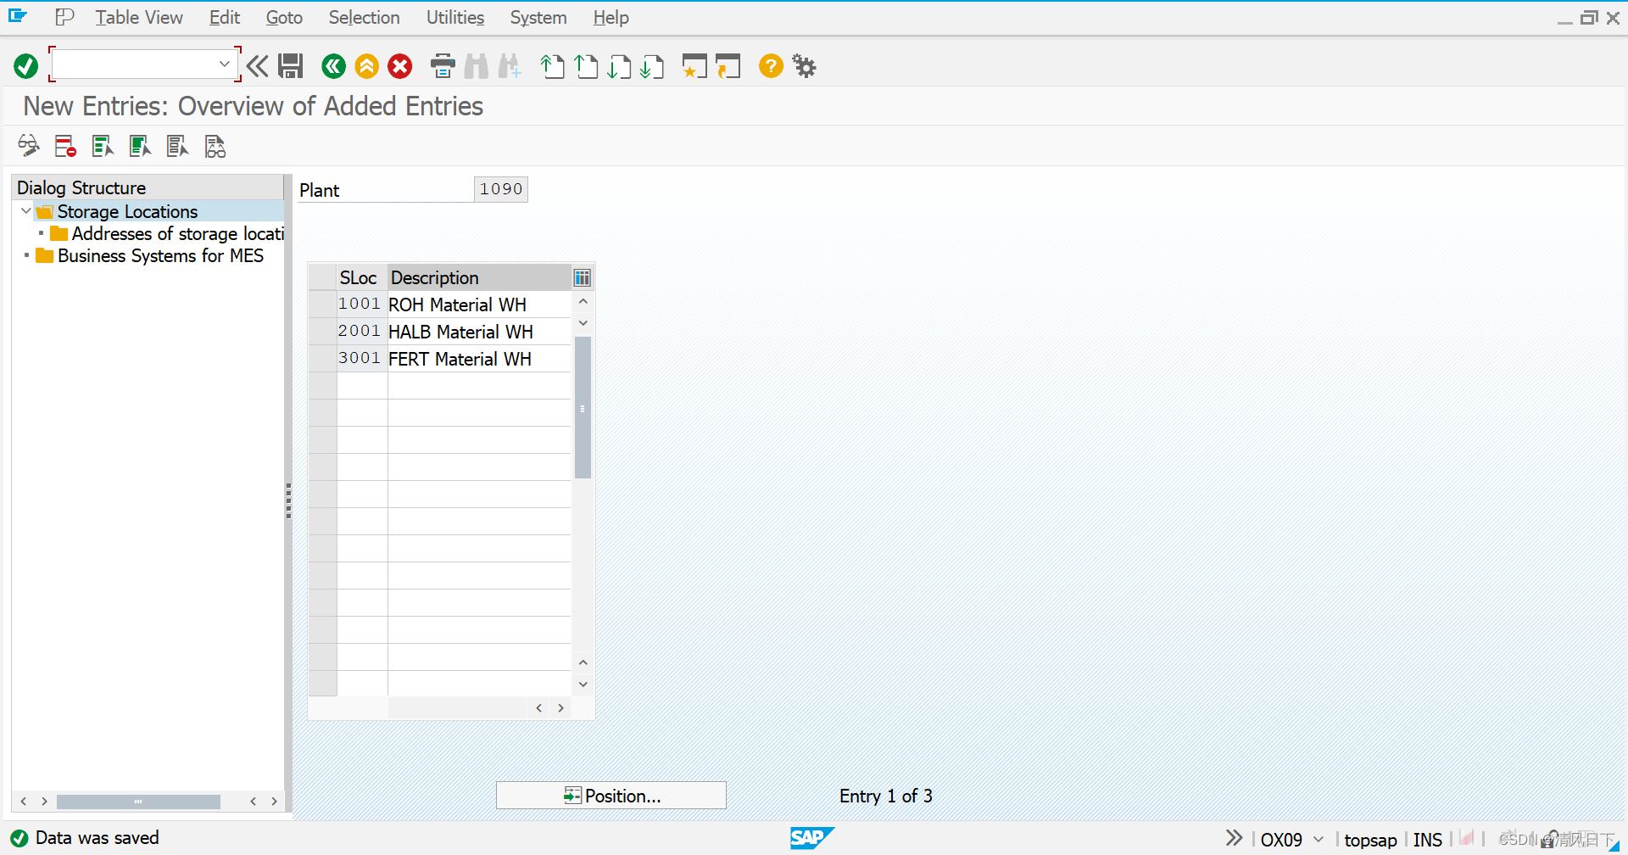
Task: Click the Plant 1090 field
Action: point(500,189)
